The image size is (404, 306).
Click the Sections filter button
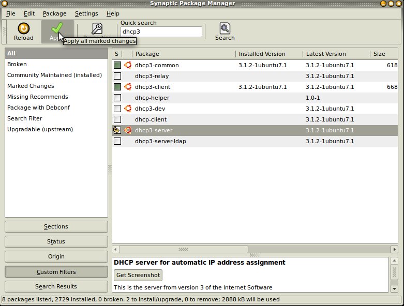(x=56, y=226)
